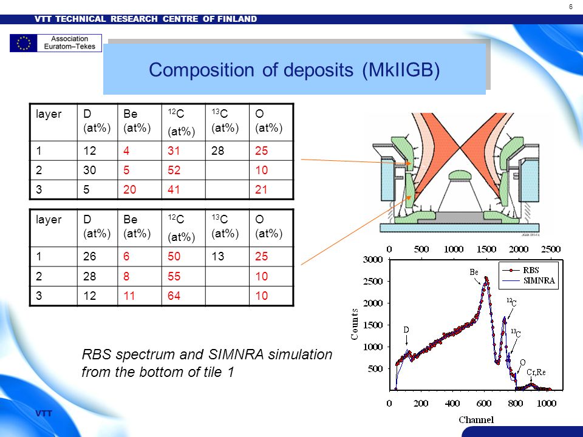
Task: Click '13C (at%)' header in upper table
Action: [x=225, y=121]
